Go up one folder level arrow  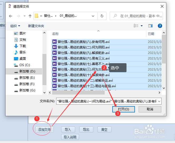tap(30, 16)
